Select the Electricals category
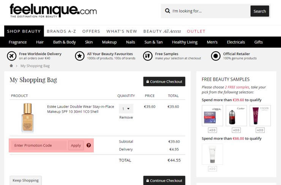 click(236, 42)
